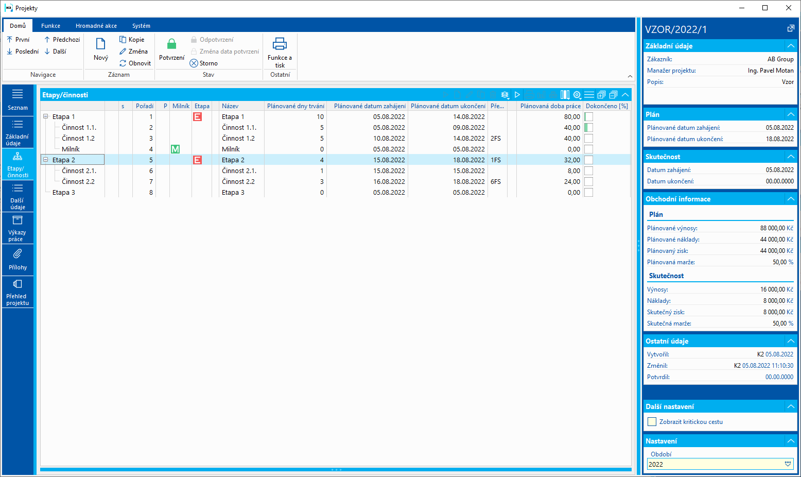Click the green M milestone icon of Milník

tap(175, 149)
